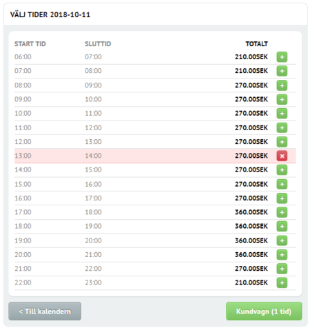
Task: Add the 09:00–10:00 time slot
Action: point(282,99)
